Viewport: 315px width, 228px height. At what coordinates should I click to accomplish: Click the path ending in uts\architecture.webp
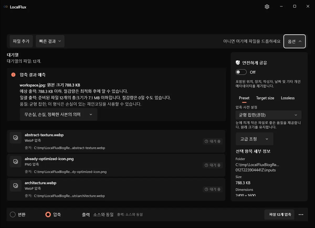point(69,196)
